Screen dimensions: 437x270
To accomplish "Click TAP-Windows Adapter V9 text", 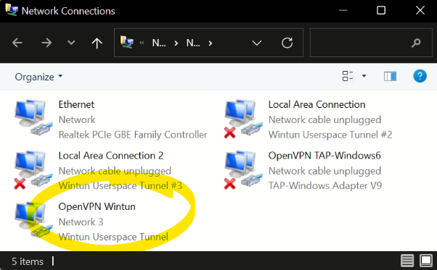I will pyautogui.click(x=325, y=185).
